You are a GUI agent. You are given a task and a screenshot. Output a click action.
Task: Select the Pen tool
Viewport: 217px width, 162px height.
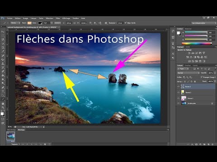tap(3, 87)
